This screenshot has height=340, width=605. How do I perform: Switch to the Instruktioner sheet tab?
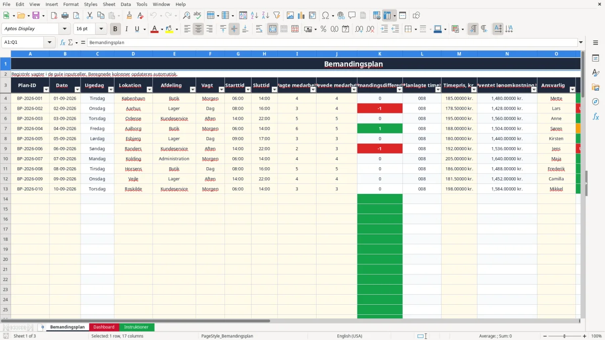tap(137, 327)
